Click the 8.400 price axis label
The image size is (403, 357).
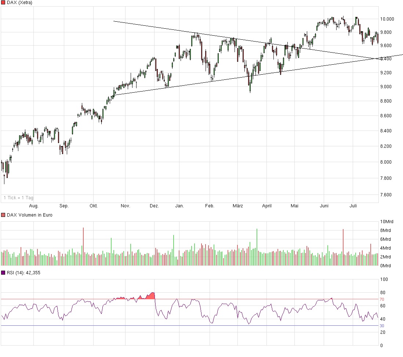tap(386, 131)
